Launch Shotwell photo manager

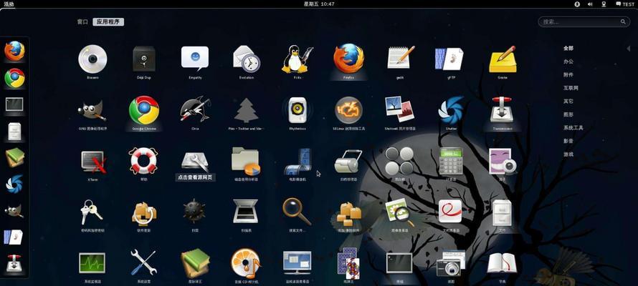(x=399, y=109)
